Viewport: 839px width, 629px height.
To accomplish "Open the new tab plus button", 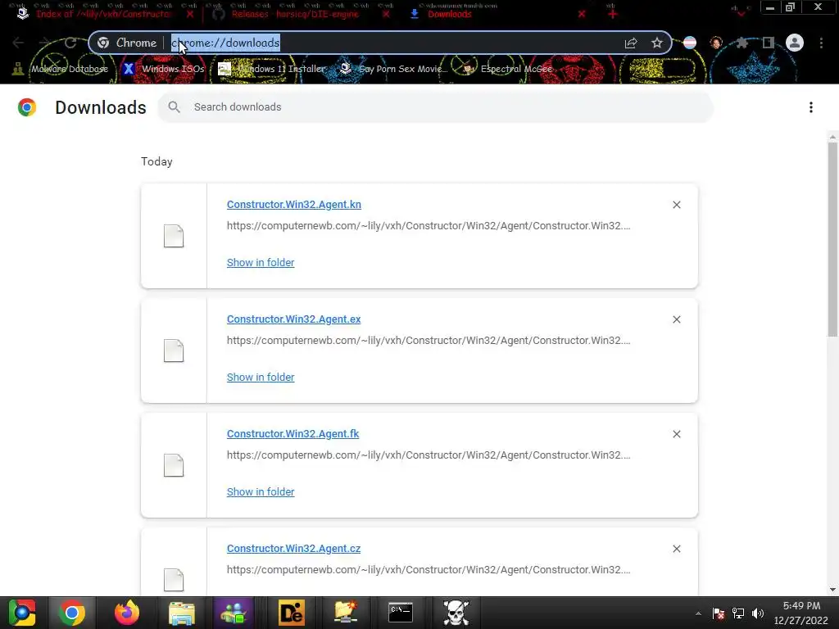I will [613, 14].
